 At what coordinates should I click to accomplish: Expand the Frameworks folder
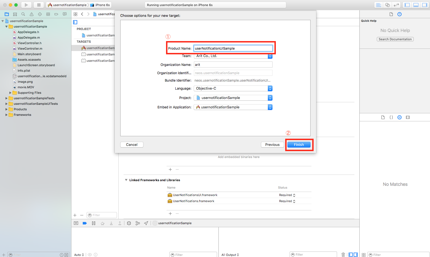point(6,115)
